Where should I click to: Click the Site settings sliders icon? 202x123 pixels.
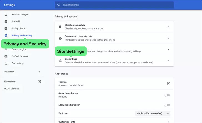(x=60, y=61)
